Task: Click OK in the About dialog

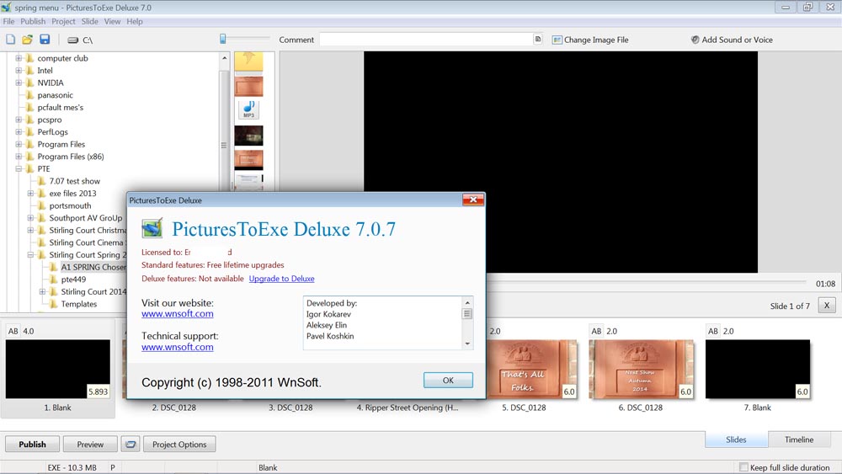Action: 448,380
